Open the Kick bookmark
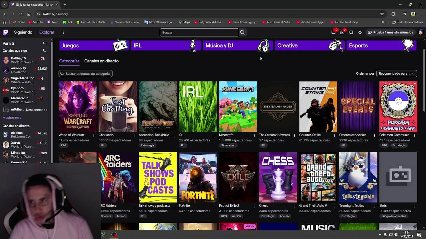This screenshot has width=426, height=239. click(x=68, y=22)
